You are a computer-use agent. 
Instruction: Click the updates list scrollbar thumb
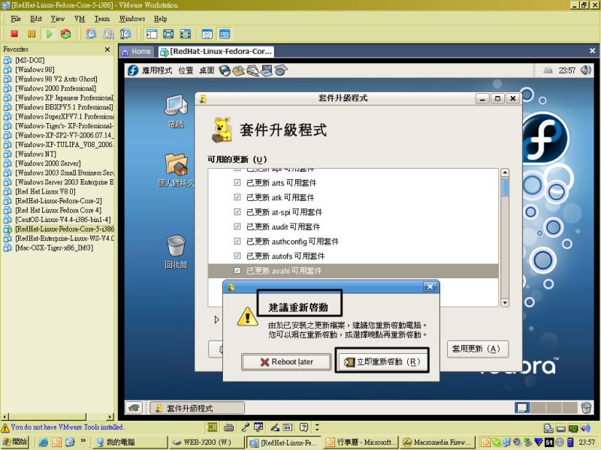point(505,187)
